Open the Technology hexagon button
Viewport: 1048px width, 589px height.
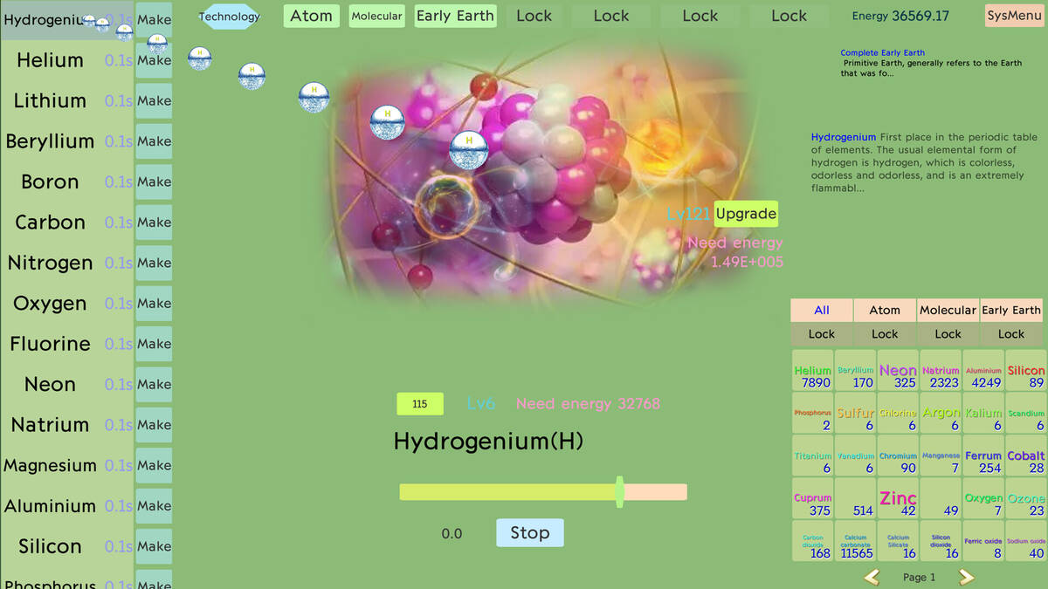click(x=230, y=17)
